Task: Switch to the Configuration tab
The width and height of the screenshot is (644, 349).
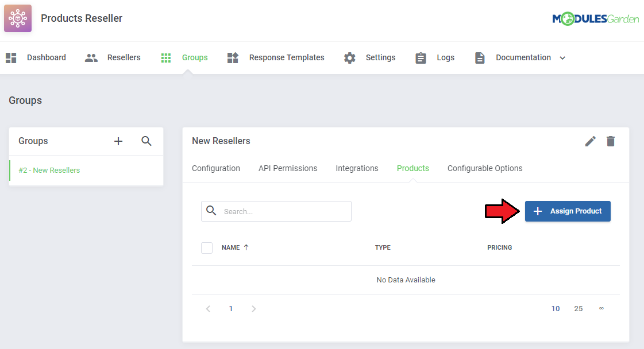Action: (215, 168)
